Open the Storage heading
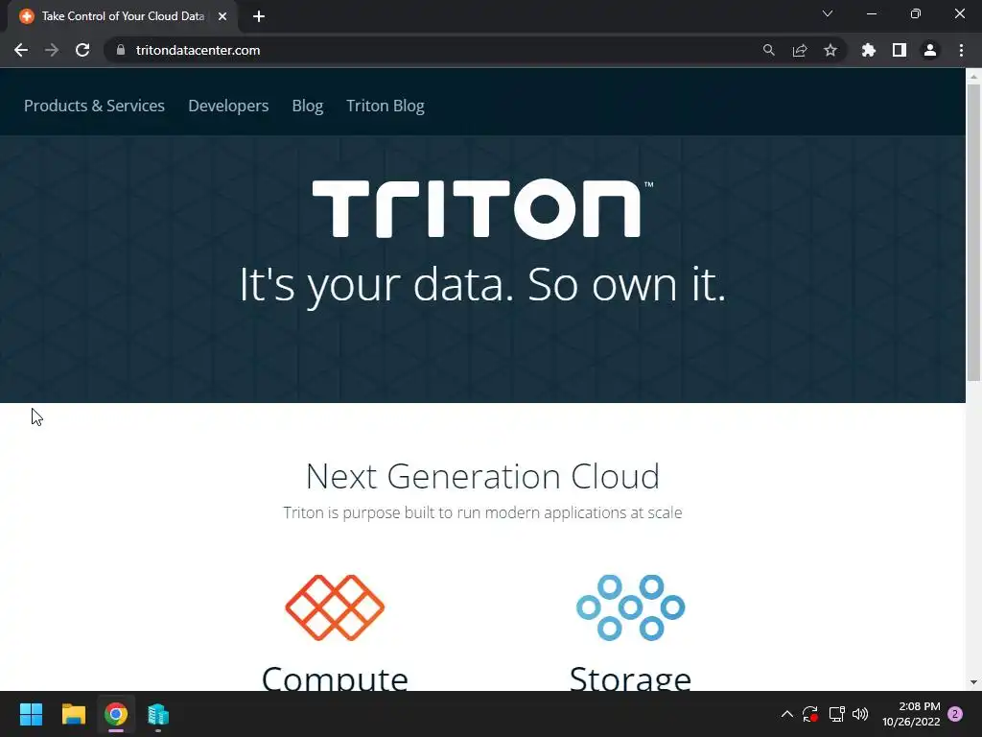 pyautogui.click(x=631, y=678)
